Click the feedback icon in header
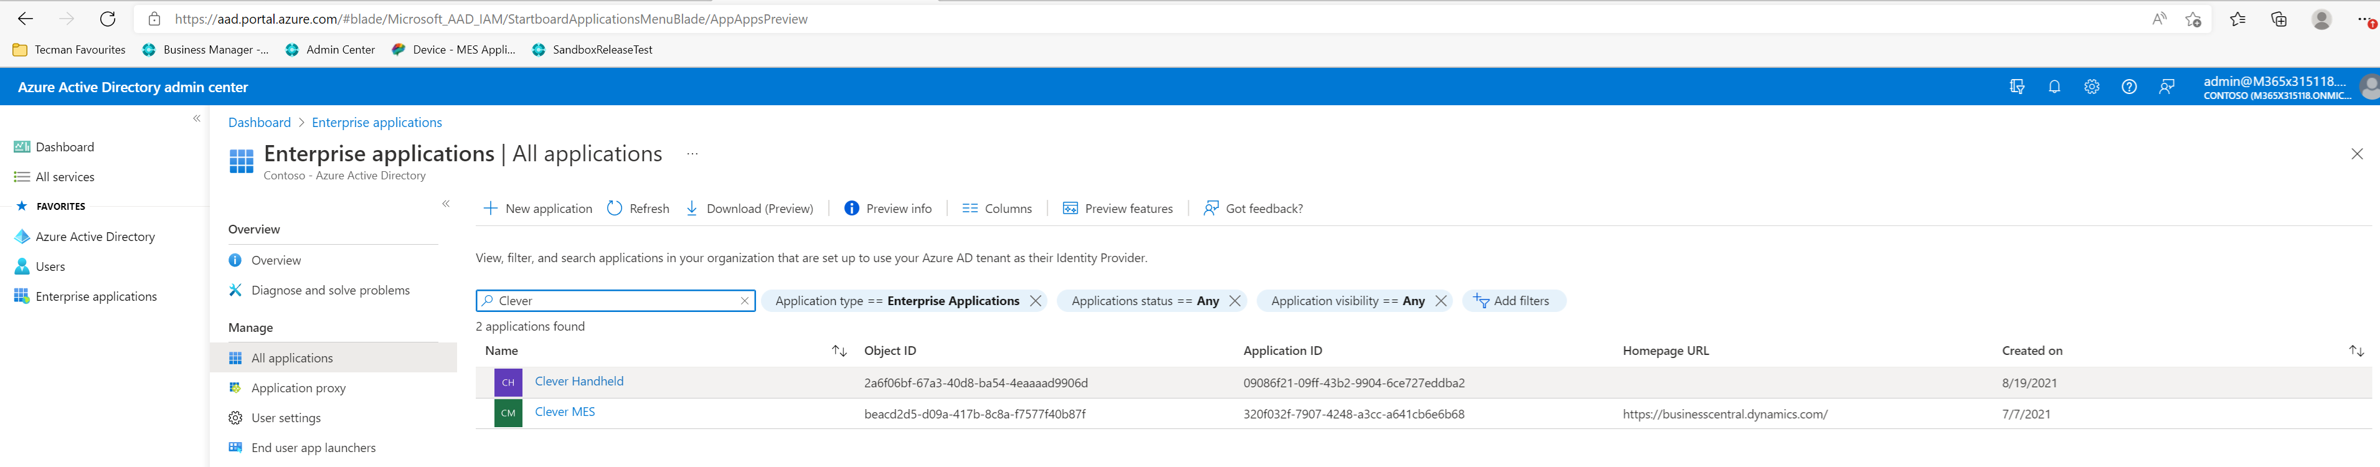 click(x=2166, y=87)
